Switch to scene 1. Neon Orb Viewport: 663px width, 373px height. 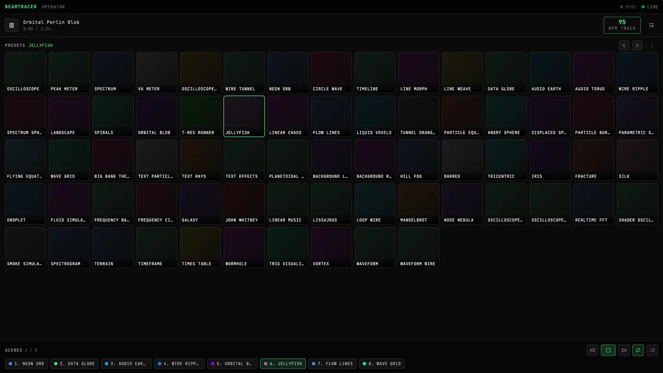point(26,363)
